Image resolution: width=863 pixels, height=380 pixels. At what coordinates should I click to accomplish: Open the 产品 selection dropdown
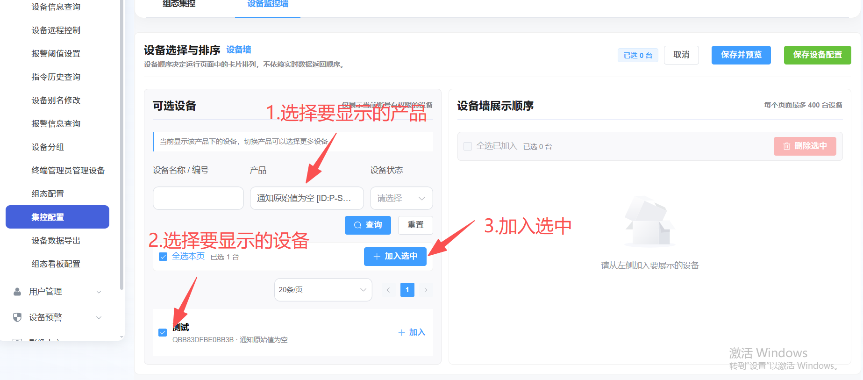tap(307, 198)
